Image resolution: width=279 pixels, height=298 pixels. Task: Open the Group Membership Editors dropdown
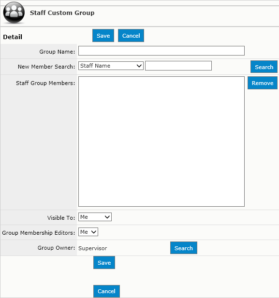pos(88,232)
